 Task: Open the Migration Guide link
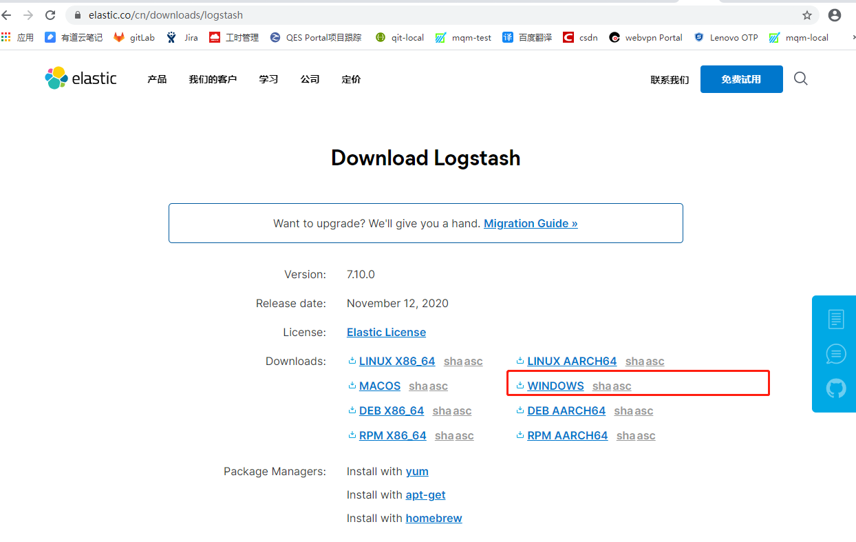point(530,223)
